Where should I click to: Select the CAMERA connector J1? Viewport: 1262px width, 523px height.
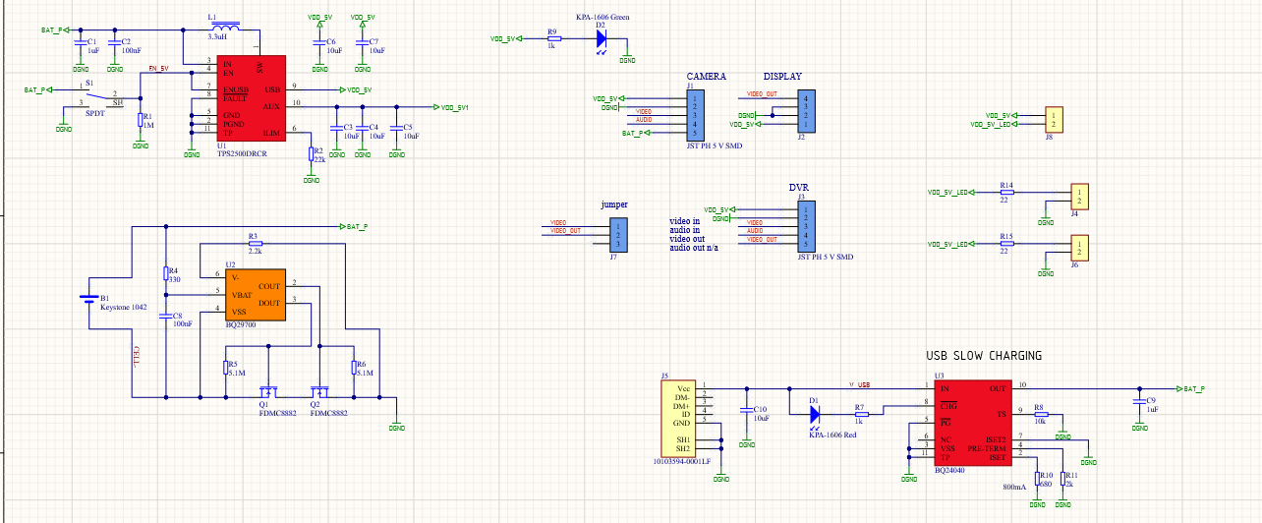[x=696, y=114]
